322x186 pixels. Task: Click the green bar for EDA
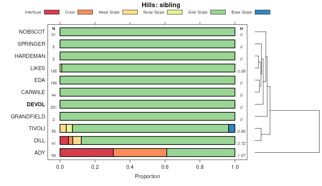(x=147, y=80)
